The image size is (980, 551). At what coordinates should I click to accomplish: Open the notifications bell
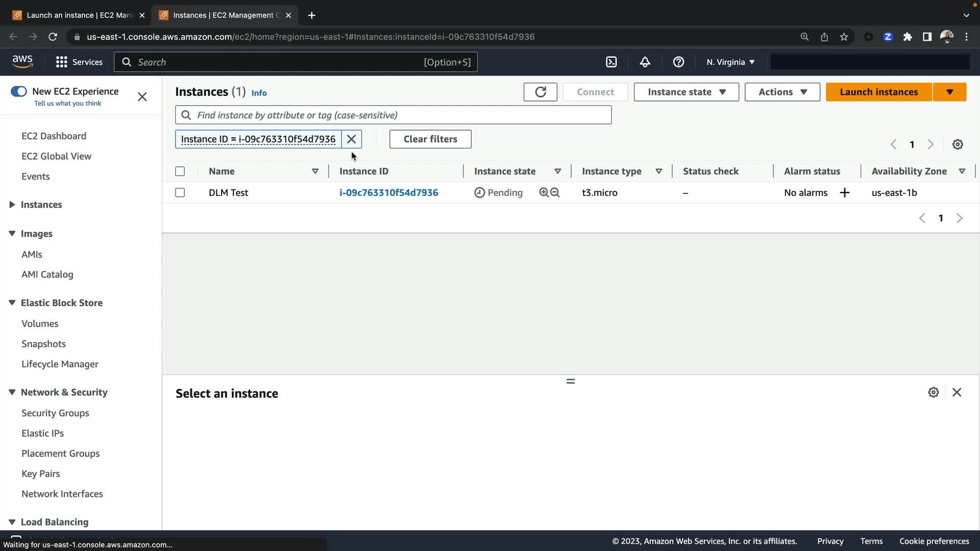tap(645, 62)
